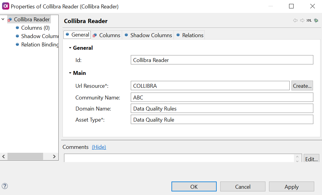Click the green bug debug icon
Viewport: 322px width, 195px height.
[316, 20]
